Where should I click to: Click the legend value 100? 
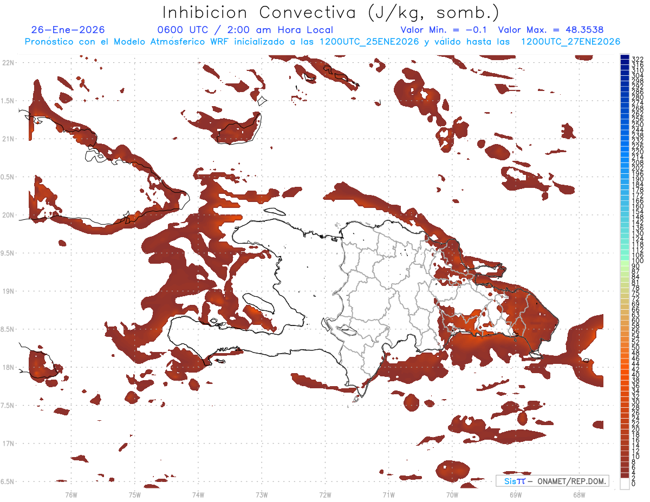638,261
